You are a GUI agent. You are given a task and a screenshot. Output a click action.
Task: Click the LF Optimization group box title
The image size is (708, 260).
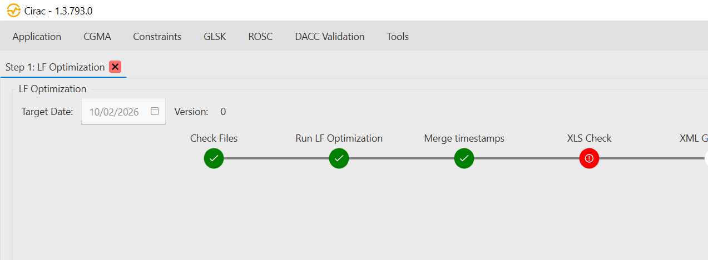(x=52, y=89)
